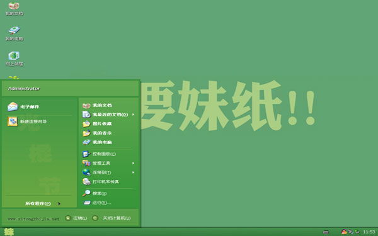Select 我的电脑 desktop icon
The image size is (378, 236).
14,34
